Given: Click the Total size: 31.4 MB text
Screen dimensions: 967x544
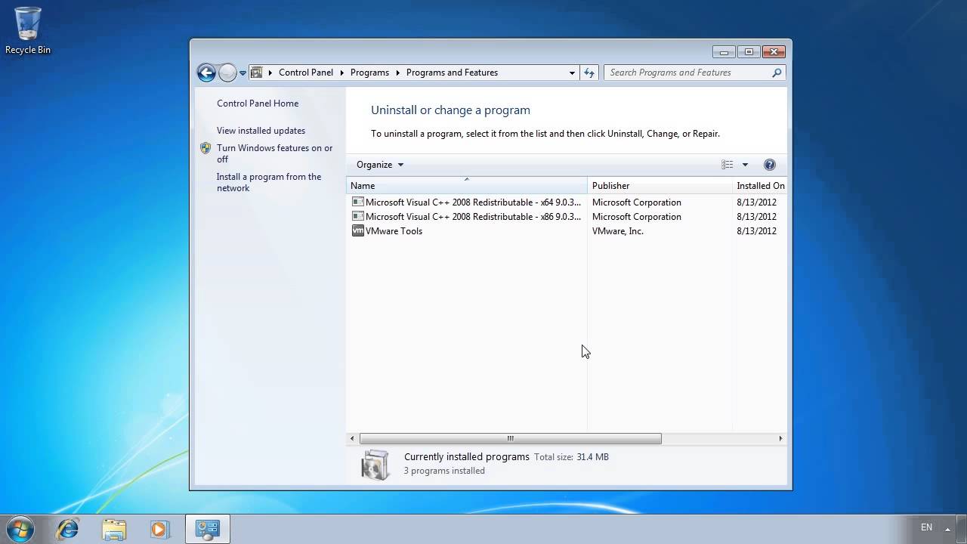Looking at the screenshot, I should click(571, 457).
